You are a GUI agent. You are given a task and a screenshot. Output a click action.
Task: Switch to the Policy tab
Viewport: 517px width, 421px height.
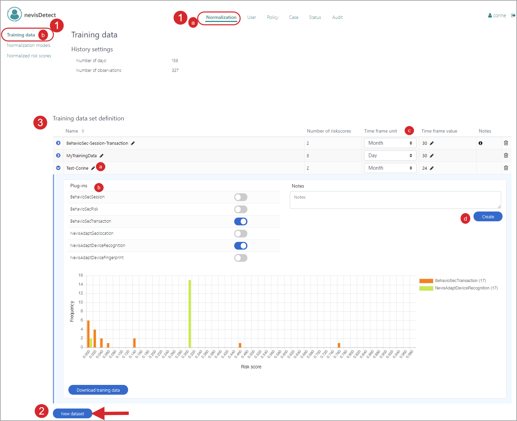(272, 18)
